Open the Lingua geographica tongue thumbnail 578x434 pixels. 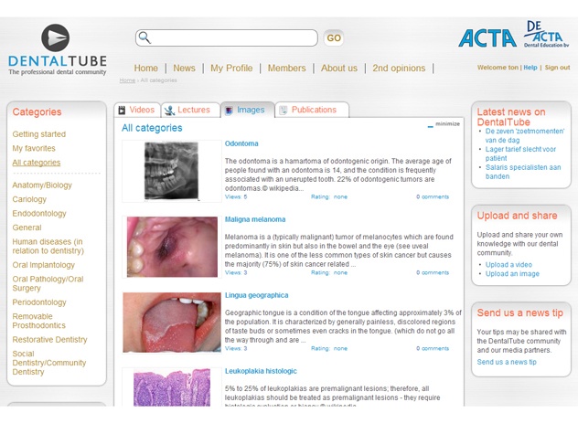(x=172, y=323)
